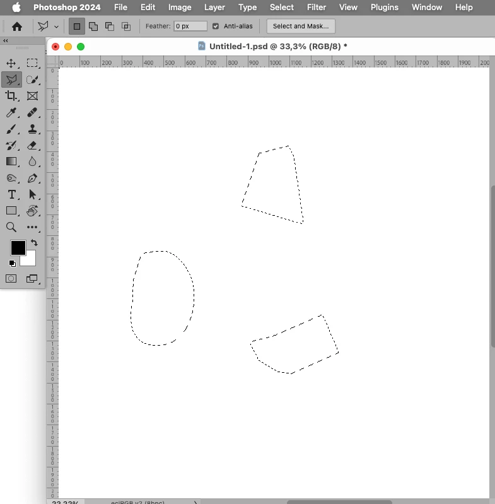Choose Add to Selection mode
Viewport: 495px width, 504px height.
[93, 26]
